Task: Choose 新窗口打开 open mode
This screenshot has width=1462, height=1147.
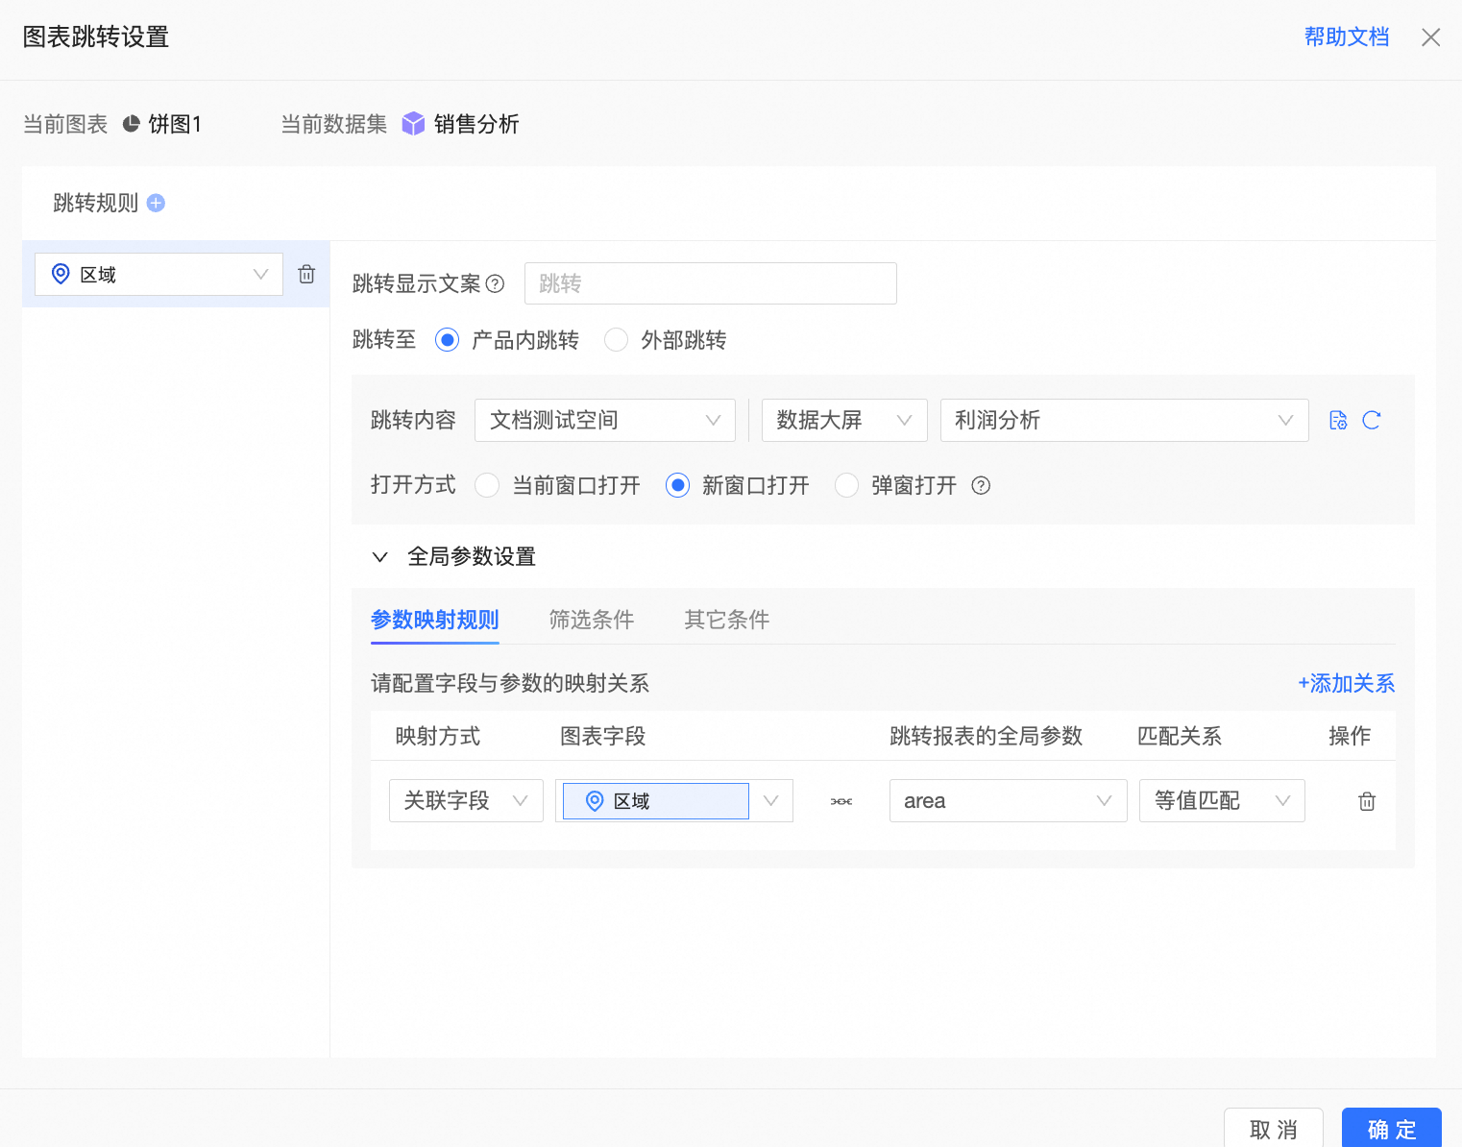Action: pyautogui.click(x=677, y=485)
